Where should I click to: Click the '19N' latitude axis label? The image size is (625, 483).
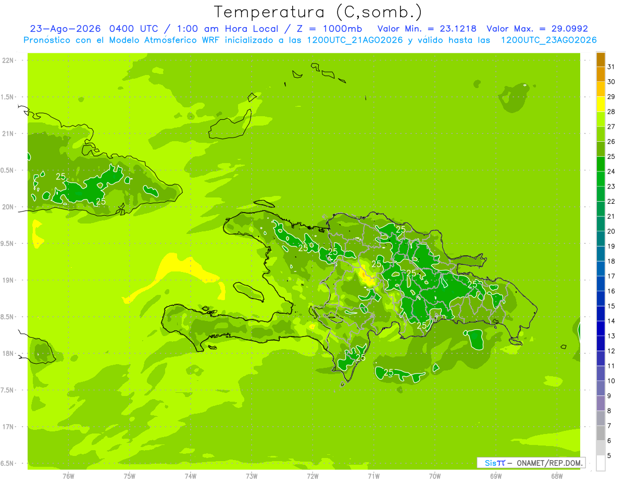(9, 280)
